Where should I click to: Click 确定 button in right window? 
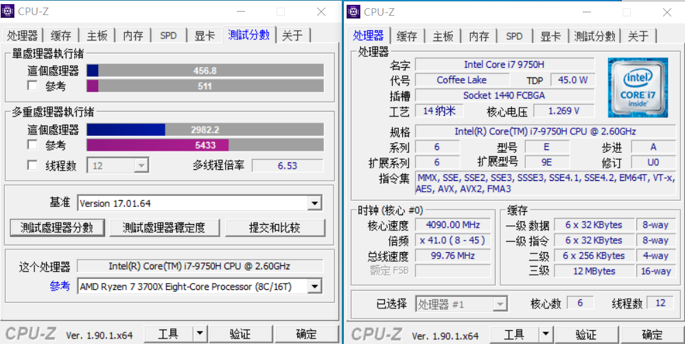point(653,334)
